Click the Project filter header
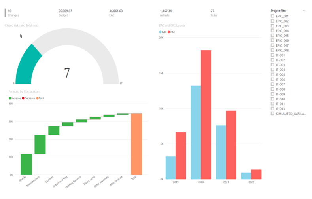Image resolution: width=312 pixels, height=199 pixels. (278, 11)
